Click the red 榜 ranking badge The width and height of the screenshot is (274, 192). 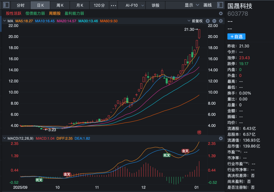(199, 132)
